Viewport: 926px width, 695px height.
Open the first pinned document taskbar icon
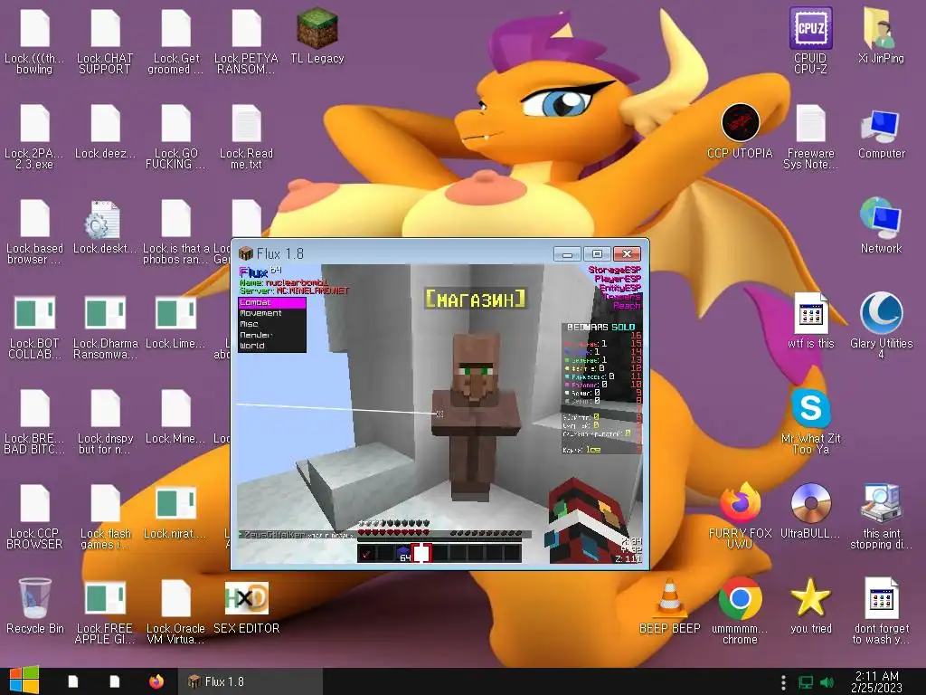73,681
